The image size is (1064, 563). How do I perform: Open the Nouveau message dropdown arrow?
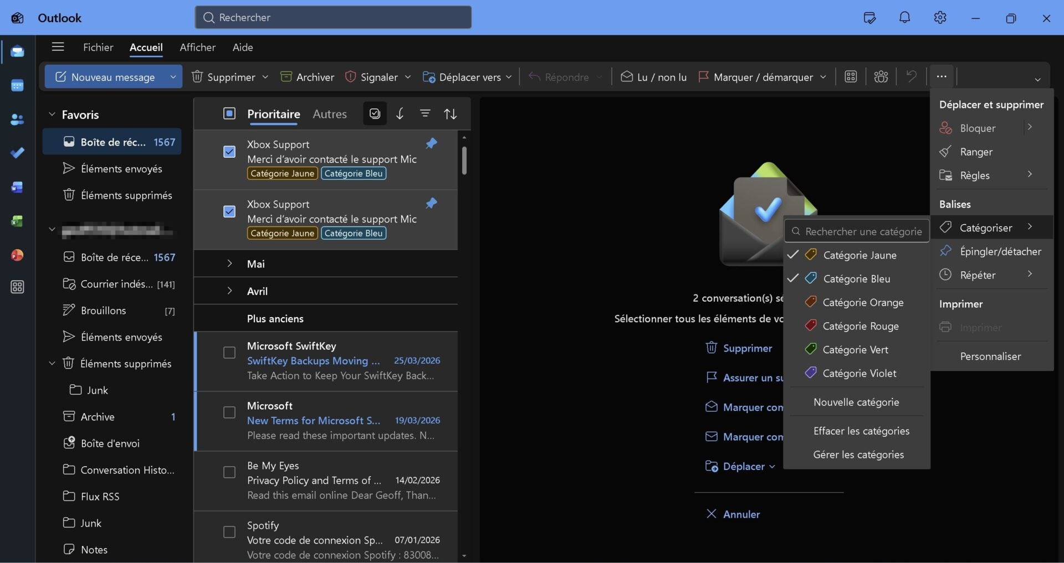pos(173,77)
